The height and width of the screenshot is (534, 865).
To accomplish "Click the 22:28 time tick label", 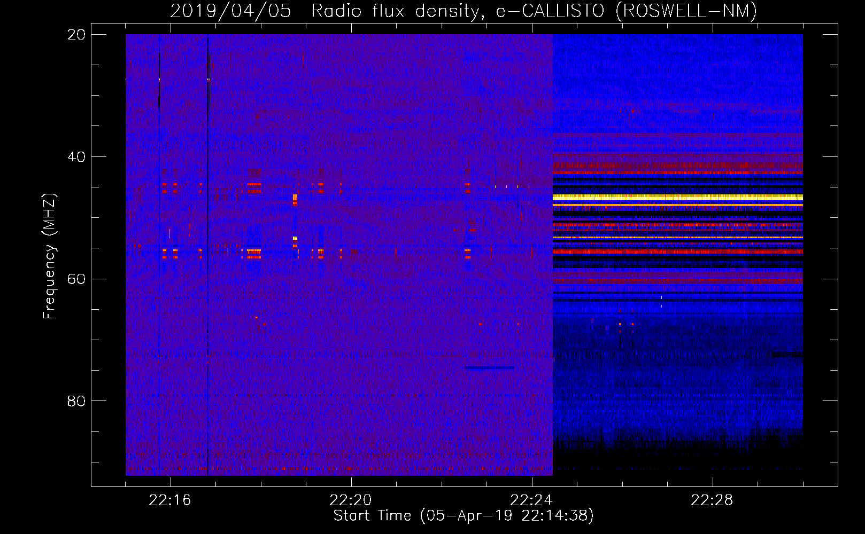I will (712, 500).
